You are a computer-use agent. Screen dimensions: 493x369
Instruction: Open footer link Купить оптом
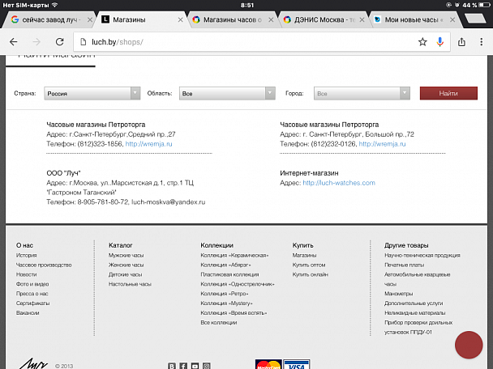(x=309, y=265)
